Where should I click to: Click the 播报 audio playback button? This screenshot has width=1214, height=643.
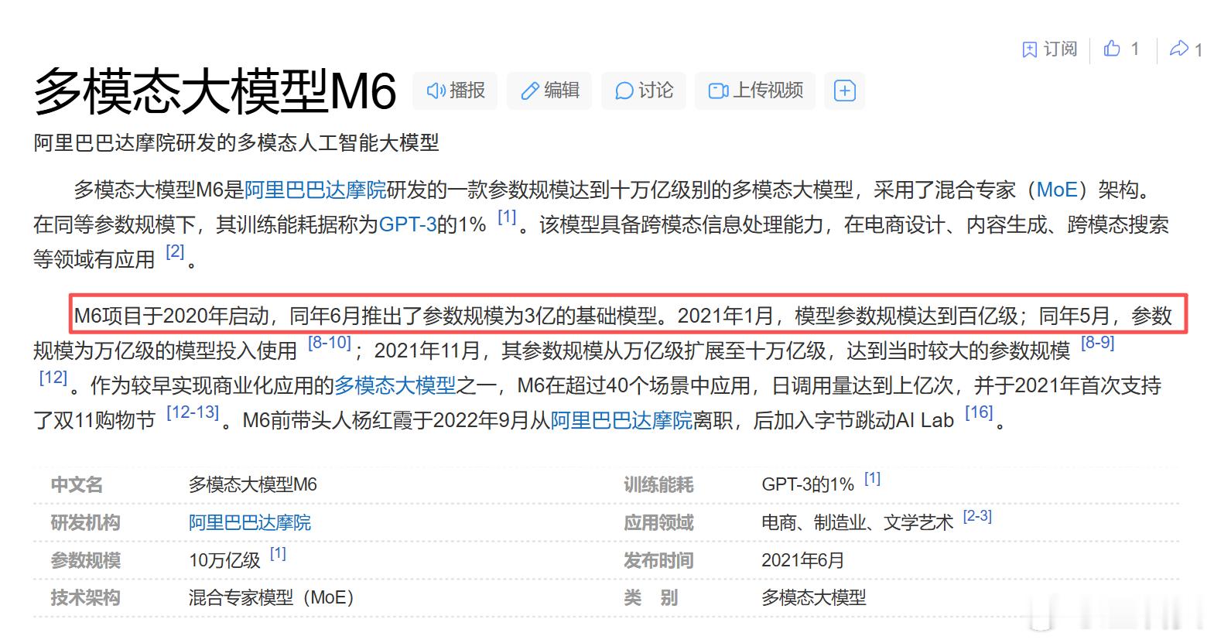click(x=455, y=91)
